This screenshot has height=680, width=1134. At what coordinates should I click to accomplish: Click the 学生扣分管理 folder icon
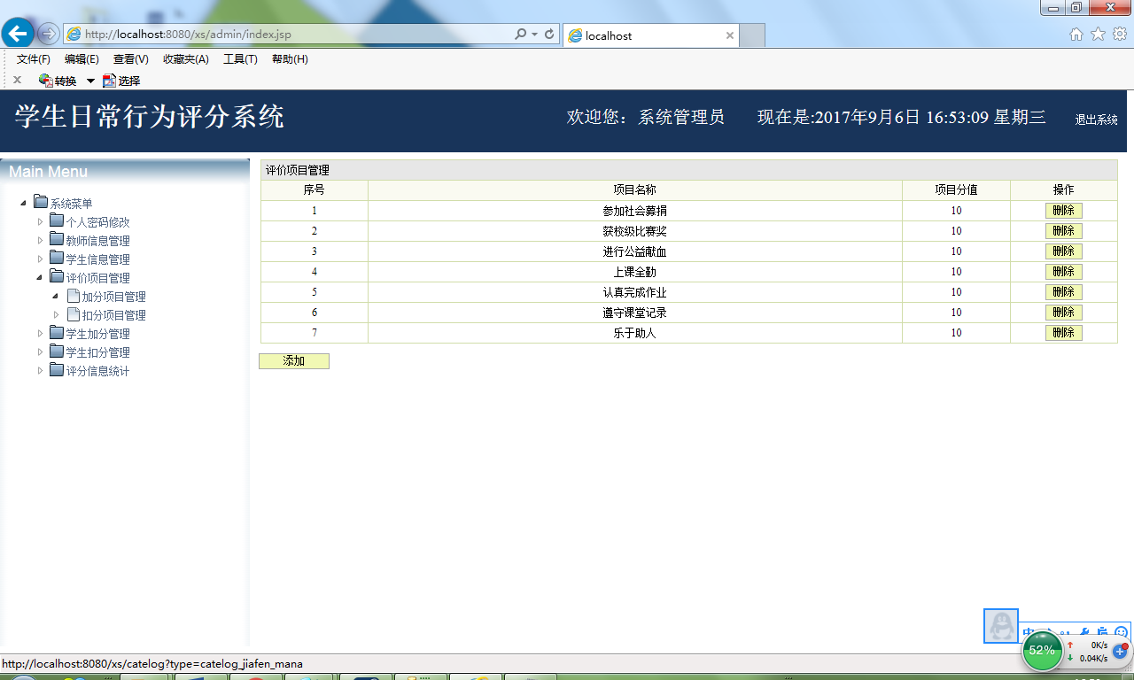pos(57,351)
